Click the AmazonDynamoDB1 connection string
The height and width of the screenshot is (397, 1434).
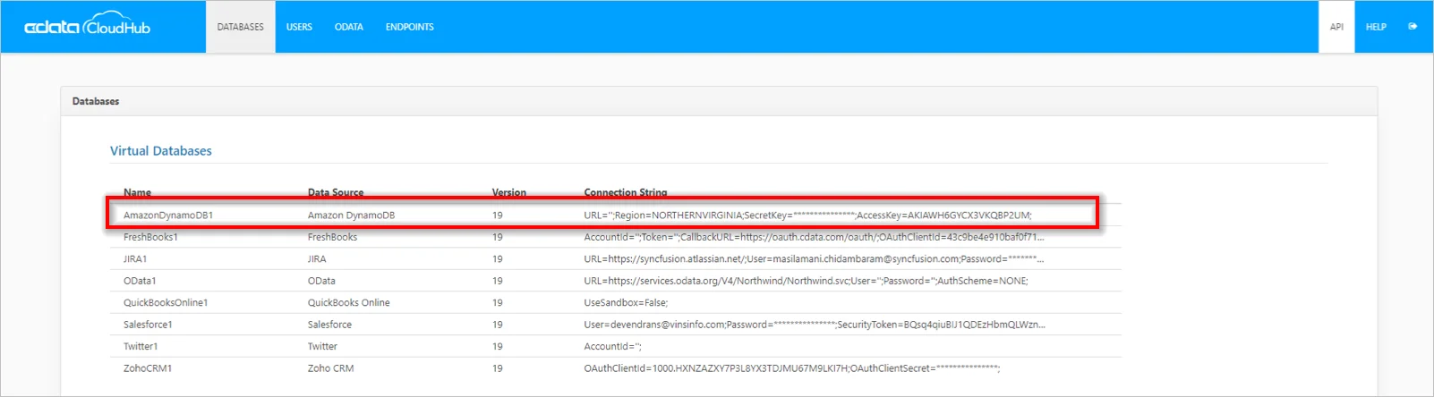pos(807,215)
